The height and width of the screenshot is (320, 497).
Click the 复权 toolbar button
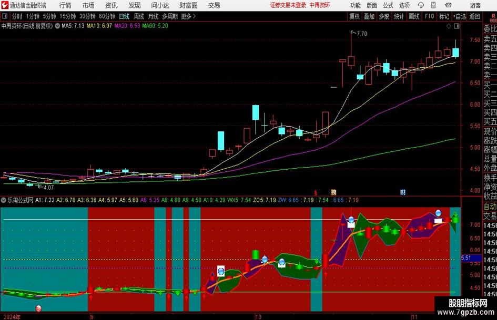[x=354, y=16]
